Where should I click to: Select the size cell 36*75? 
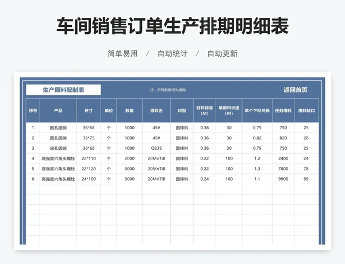pyautogui.click(x=89, y=138)
